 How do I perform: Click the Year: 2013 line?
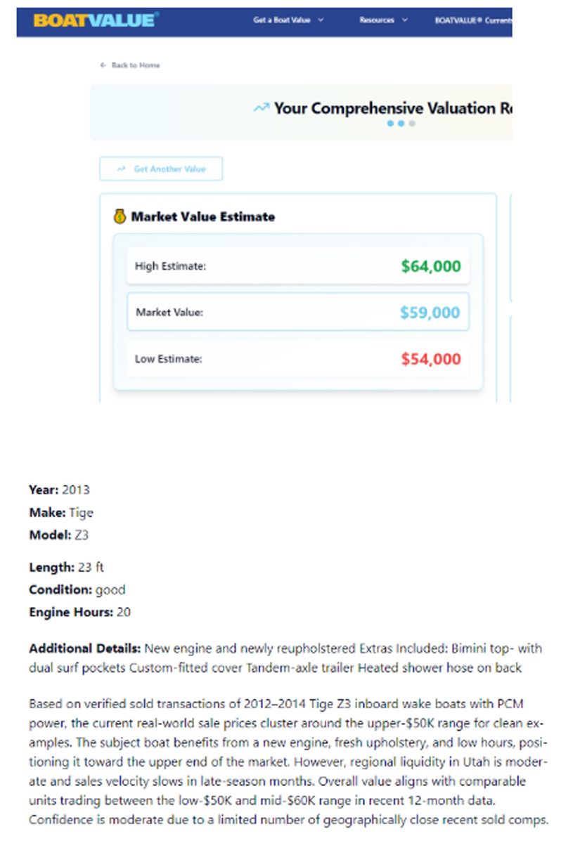(59, 490)
